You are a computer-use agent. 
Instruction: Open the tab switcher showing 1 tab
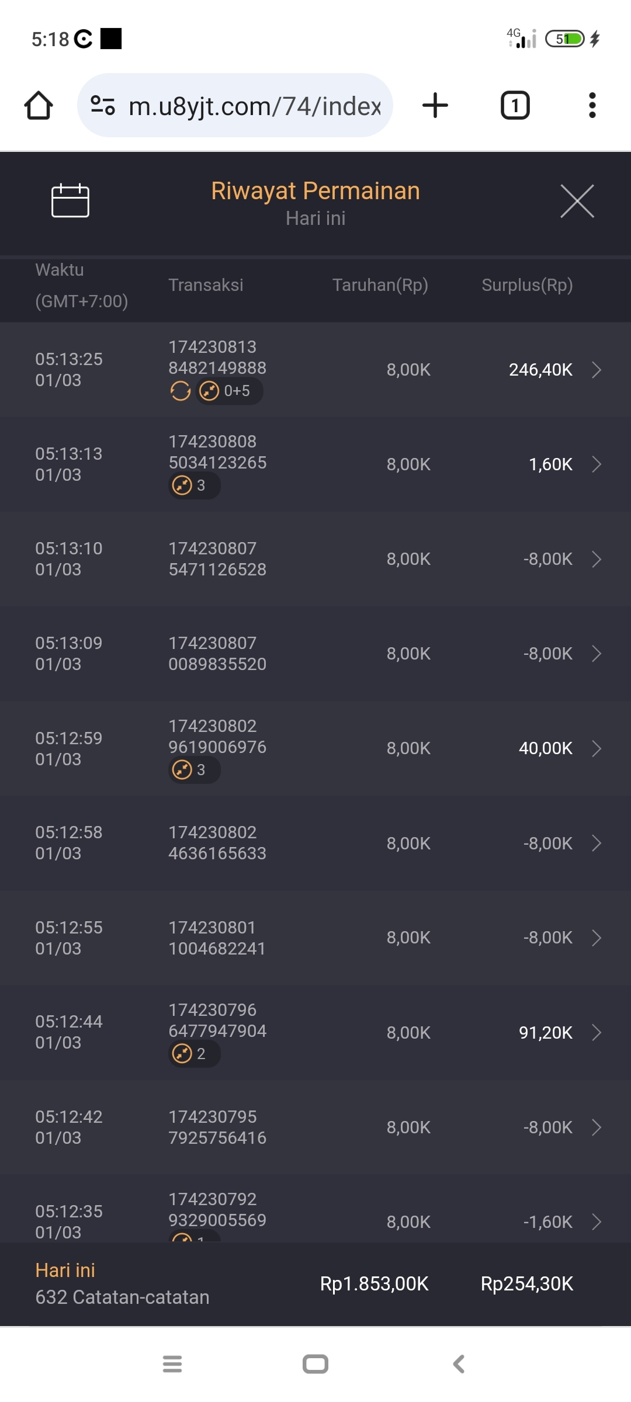tap(515, 106)
